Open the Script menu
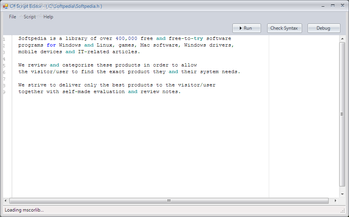This screenshot has height=217, width=349. click(30, 17)
